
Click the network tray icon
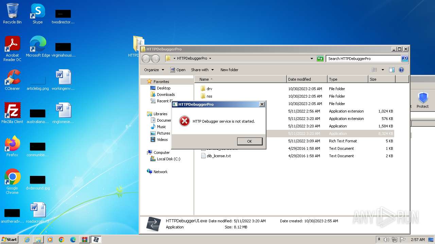(x=394, y=240)
